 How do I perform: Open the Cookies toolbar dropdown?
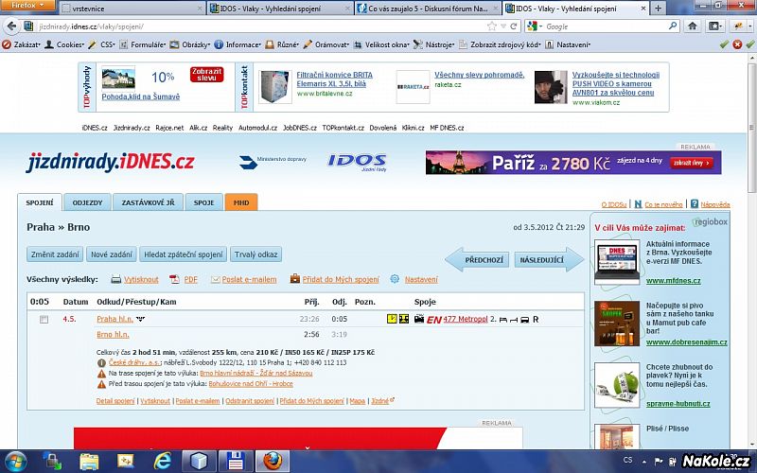coord(64,44)
